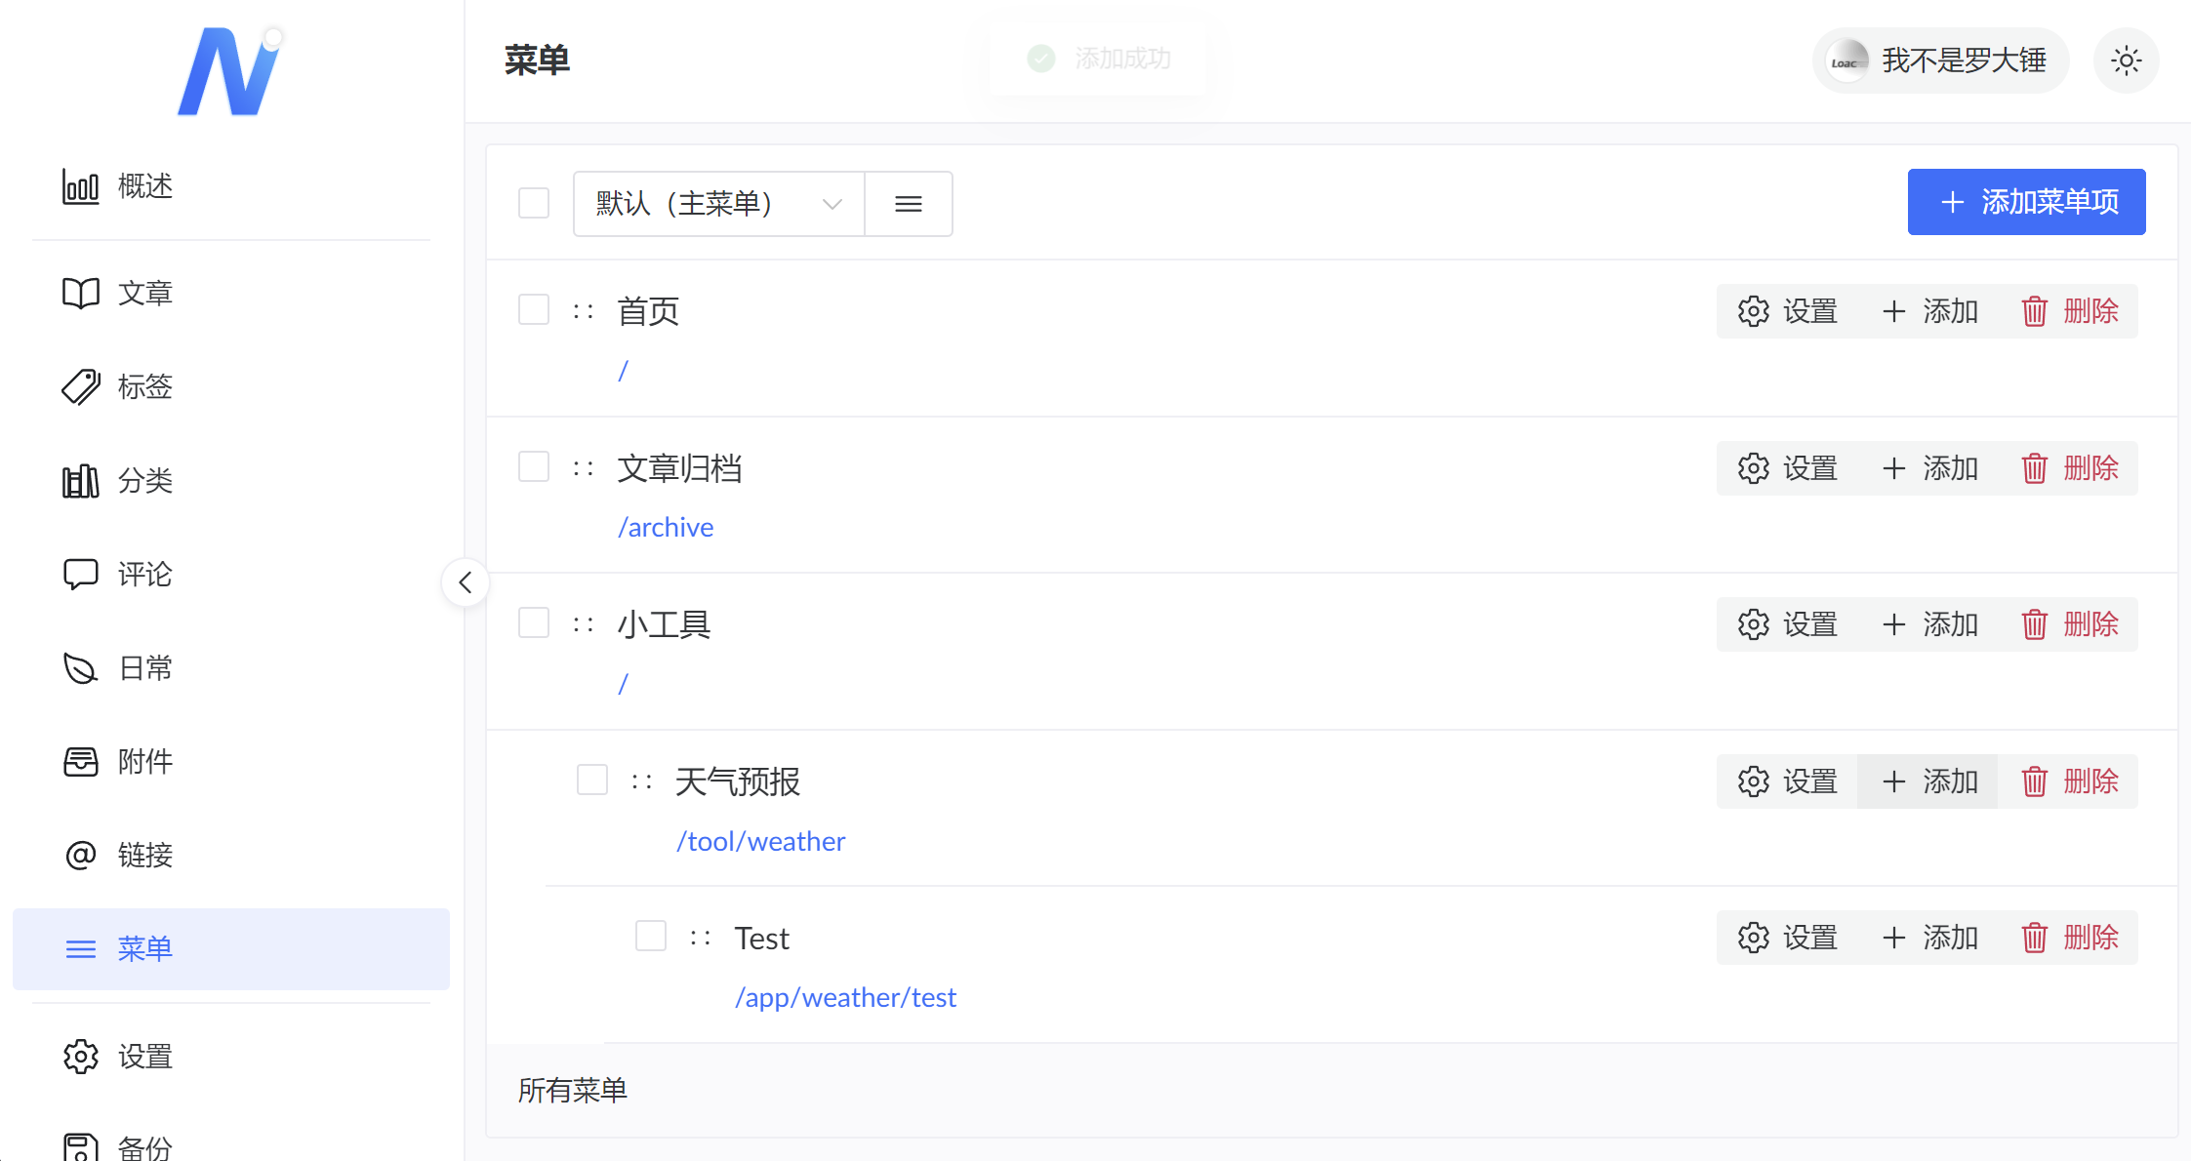The width and height of the screenshot is (2191, 1161).
Task: Check the checkbox for 首页
Action: (x=534, y=310)
